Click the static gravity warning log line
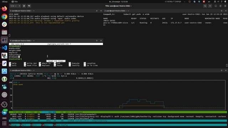 pyautogui.click(x=44, y=21)
